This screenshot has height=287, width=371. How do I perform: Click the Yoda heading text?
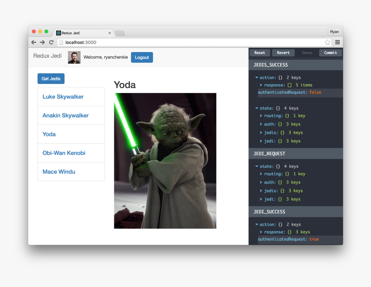[x=125, y=85]
